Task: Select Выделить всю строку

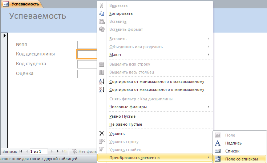Action: (155, 64)
